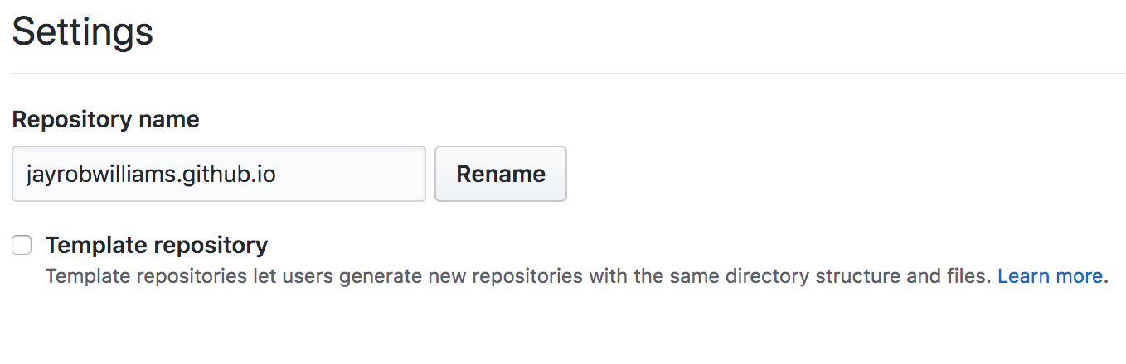Open the Learn more link
The width and height of the screenshot is (1126, 364).
(1050, 276)
